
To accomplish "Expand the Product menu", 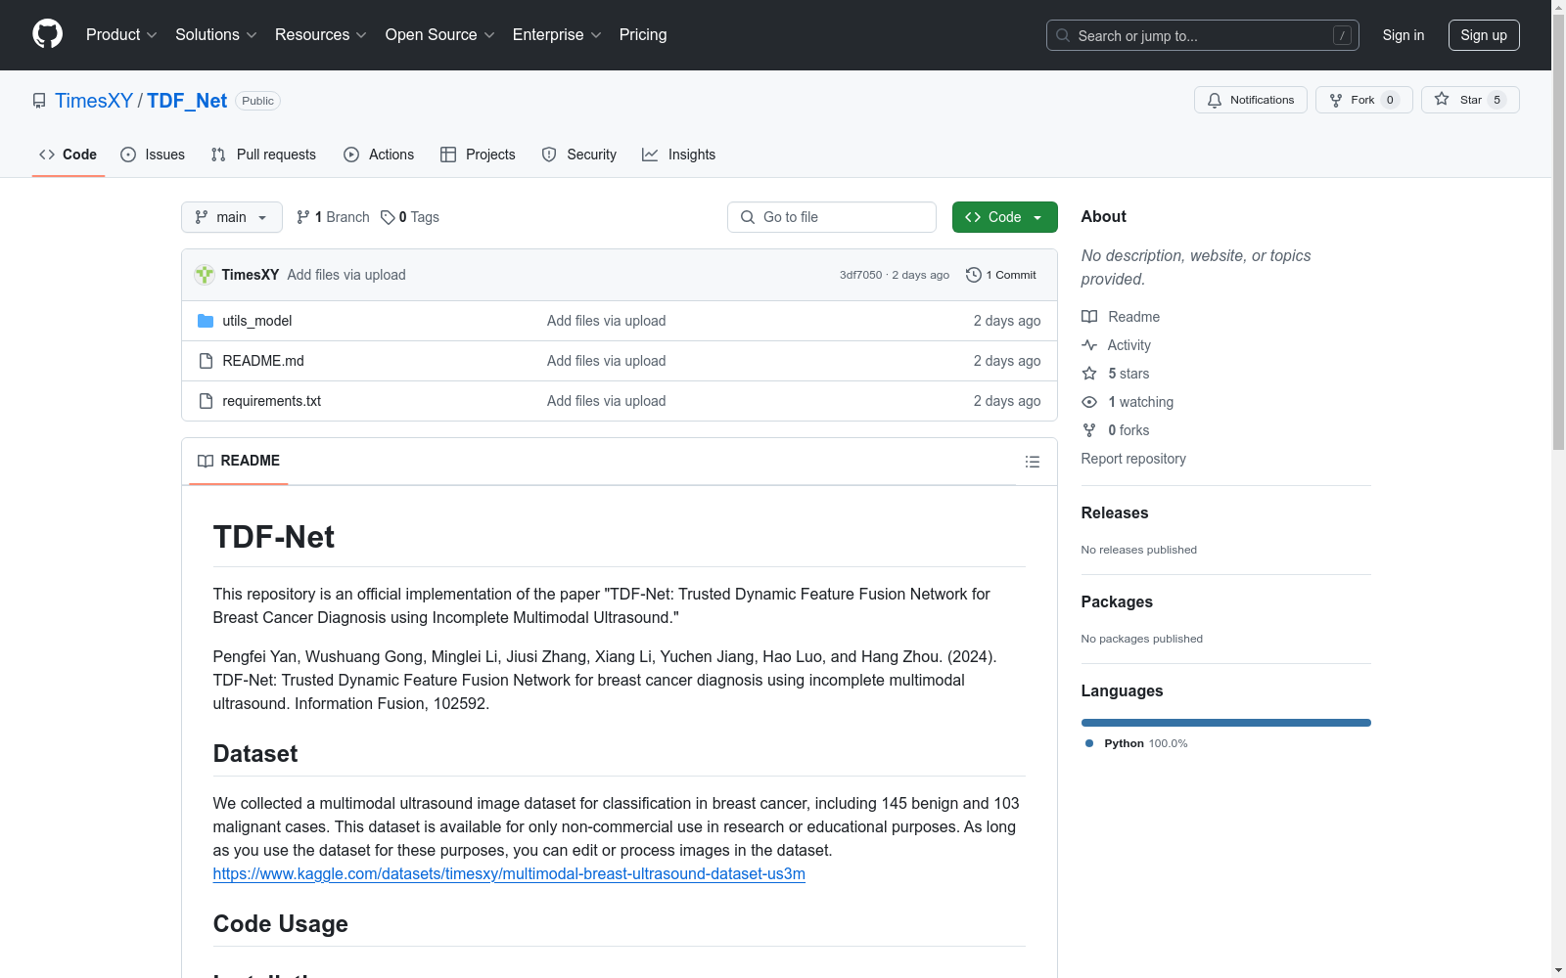I will 121,34.
